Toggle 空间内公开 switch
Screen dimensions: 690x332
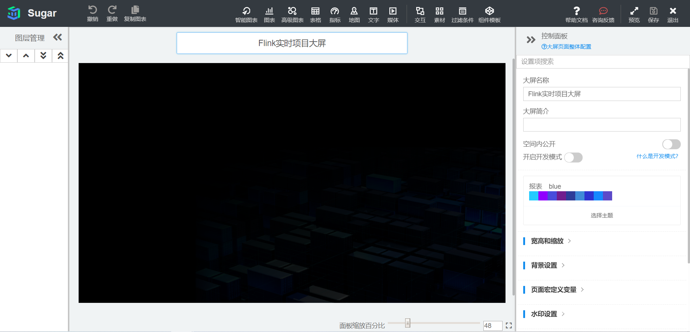point(671,144)
